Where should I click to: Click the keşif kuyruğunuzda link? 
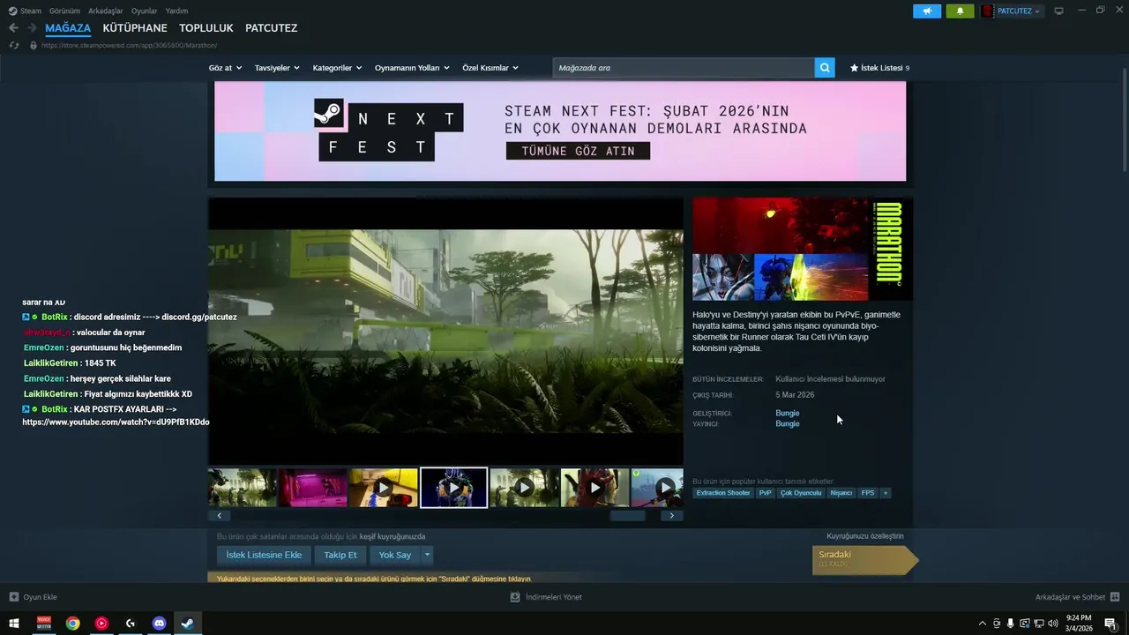click(393, 536)
